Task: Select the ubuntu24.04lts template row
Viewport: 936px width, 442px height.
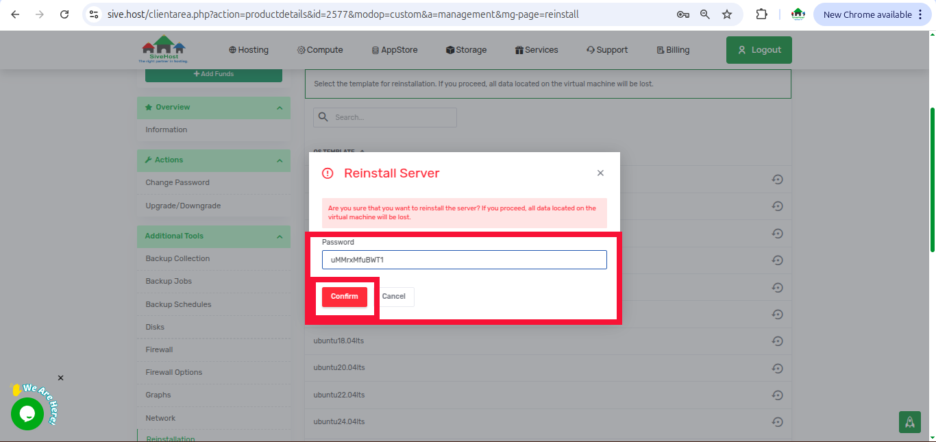Action: coord(548,422)
